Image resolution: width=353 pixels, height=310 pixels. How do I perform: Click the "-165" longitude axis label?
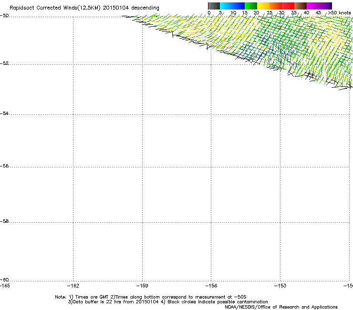[x=5, y=286]
